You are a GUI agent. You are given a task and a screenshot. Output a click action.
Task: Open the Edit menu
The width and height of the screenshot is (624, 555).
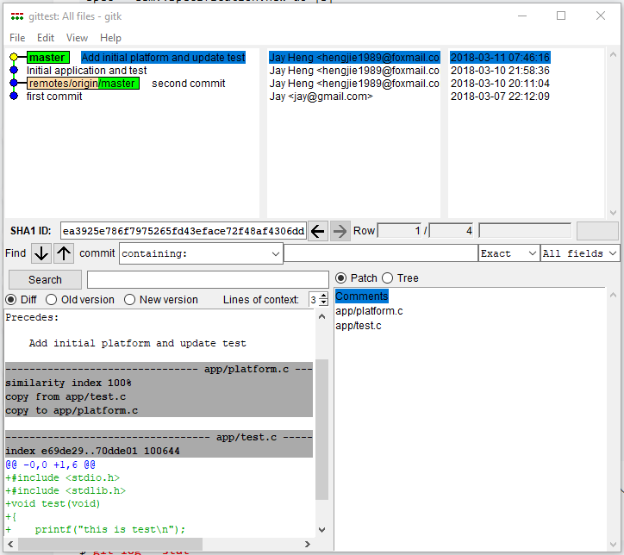click(46, 38)
